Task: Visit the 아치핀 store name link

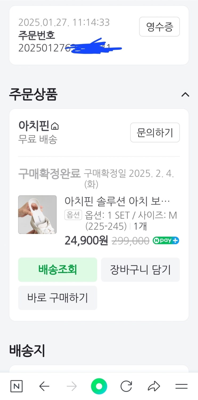Action: click(x=34, y=126)
